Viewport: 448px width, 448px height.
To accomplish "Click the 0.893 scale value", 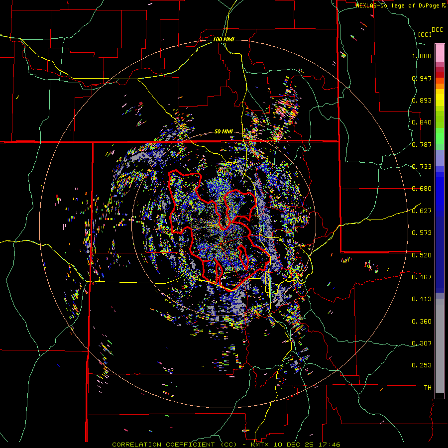I will click(422, 100).
